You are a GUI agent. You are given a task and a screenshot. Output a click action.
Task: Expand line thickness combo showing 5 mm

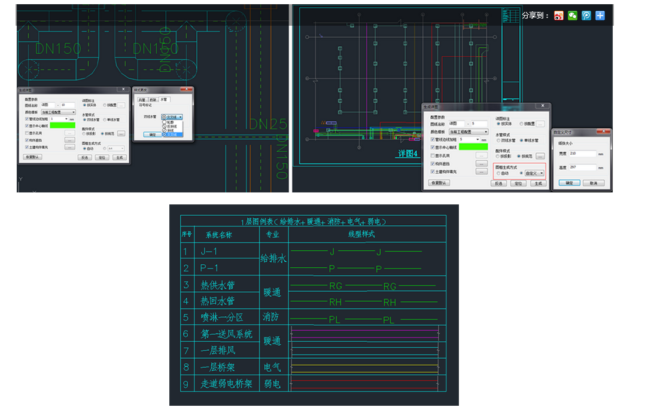469,140
